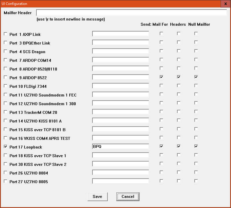Tick the Port 4 SCS Dragon checkbox
The image size is (231, 208).
tap(5, 51)
